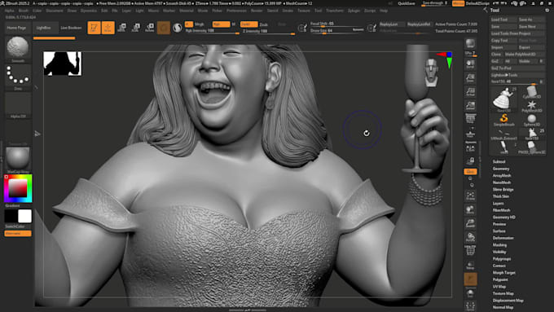
Task: Select the PolyMesh3D star tool
Action: pyautogui.click(x=531, y=106)
